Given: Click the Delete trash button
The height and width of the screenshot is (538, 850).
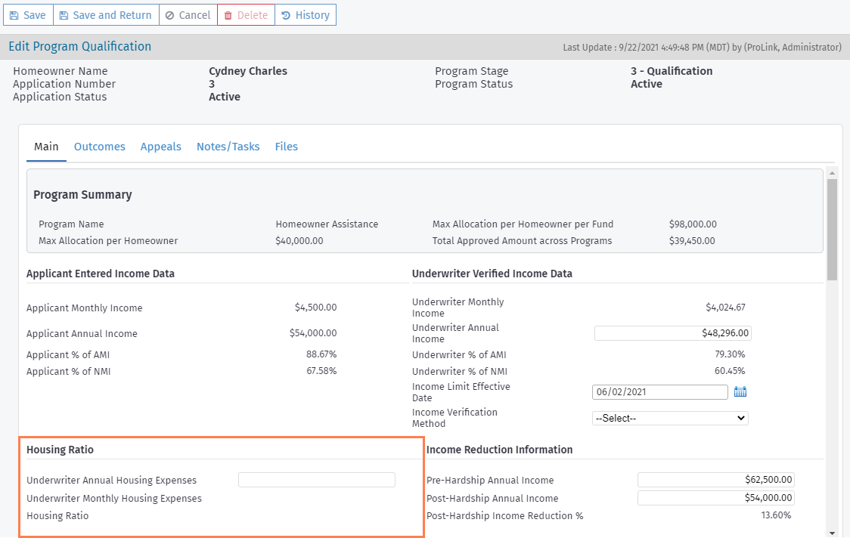Looking at the screenshot, I should 246,15.
